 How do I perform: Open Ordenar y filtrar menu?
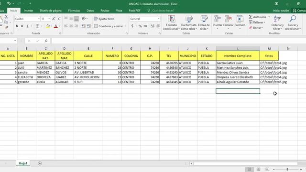pyautogui.click(x=277, y=22)
